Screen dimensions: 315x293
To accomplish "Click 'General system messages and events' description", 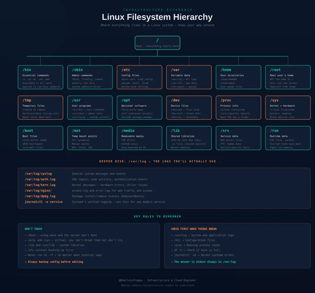I will 99,173.
